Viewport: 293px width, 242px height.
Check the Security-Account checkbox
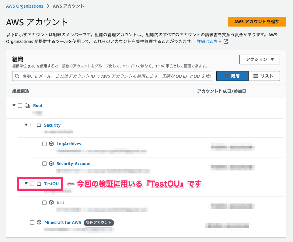click(44, 164)
